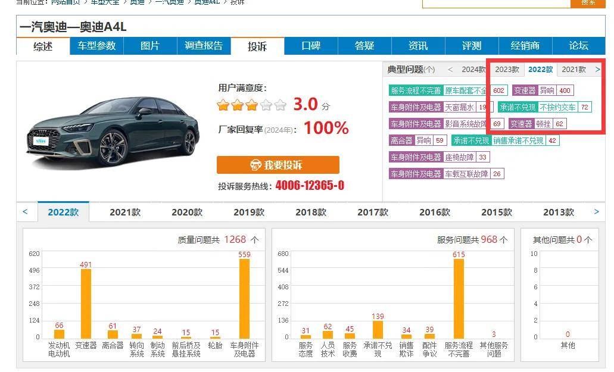The height and width of the screenshot is (372, 614).
Task: Switch to the 2017款 year tab
Action: (373, 212)
